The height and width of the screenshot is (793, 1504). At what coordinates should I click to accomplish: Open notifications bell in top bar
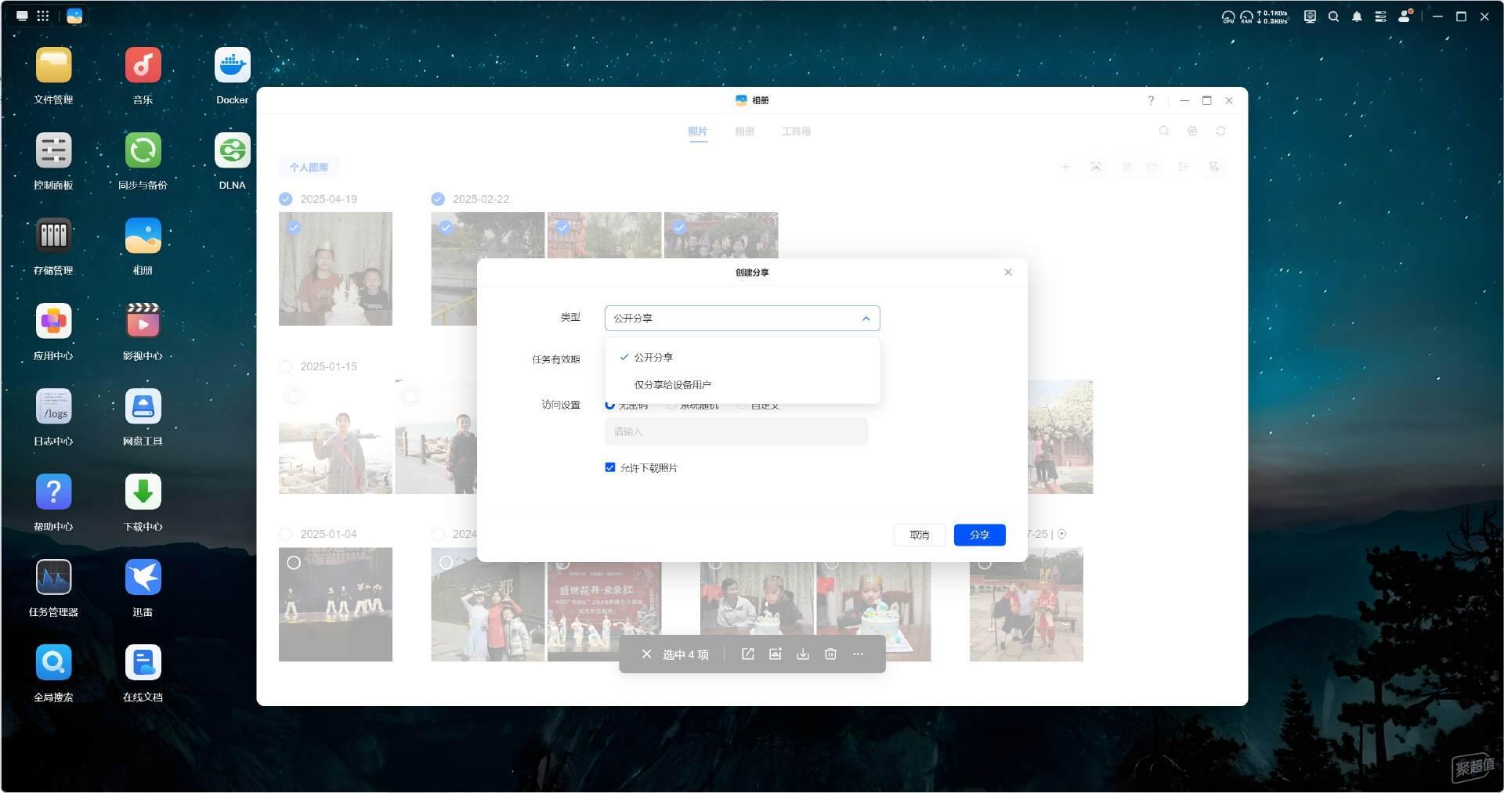1357,16
